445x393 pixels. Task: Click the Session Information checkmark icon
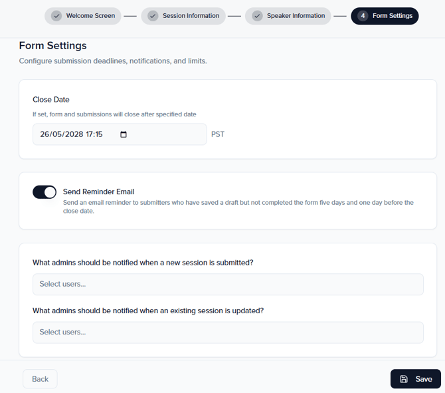153,16
